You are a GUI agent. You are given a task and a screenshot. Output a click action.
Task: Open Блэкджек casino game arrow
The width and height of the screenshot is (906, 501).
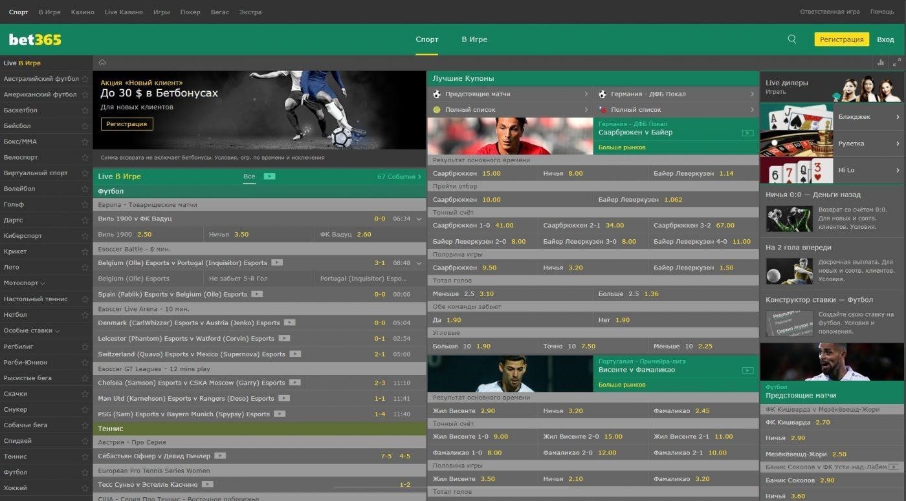pos(898,117)
